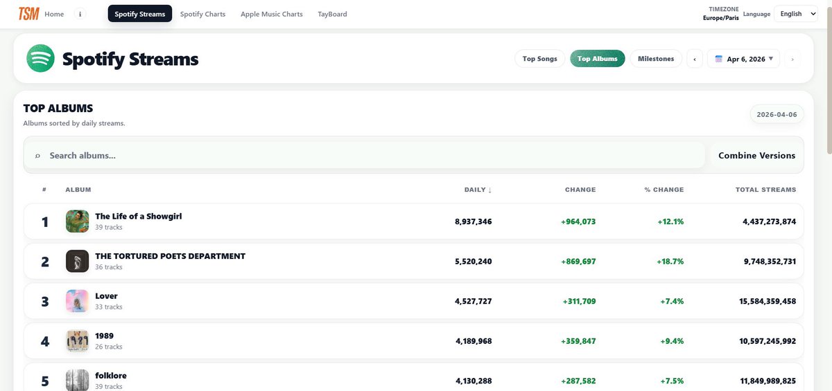
Task: Open THE TORTURED POETS DEPARTMENT cover
Action: (x=77, y=262)
